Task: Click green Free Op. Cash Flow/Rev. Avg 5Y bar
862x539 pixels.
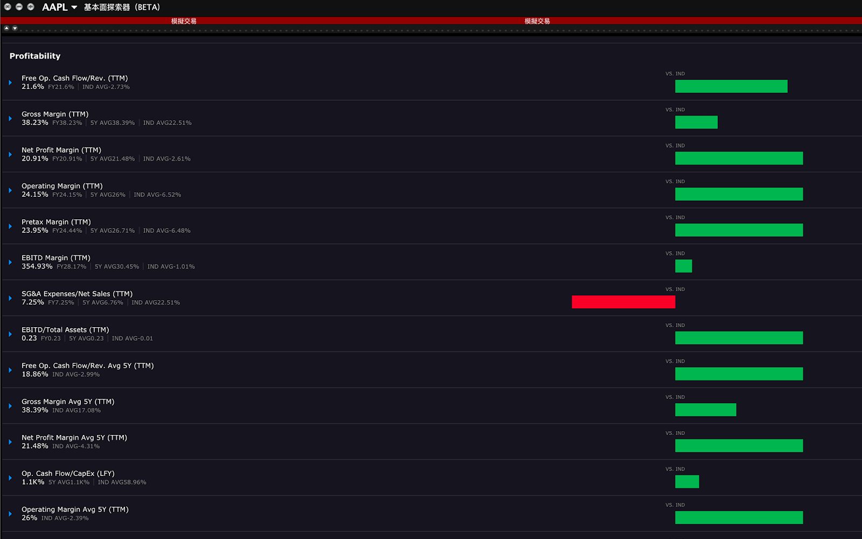Action: (739, 374)
